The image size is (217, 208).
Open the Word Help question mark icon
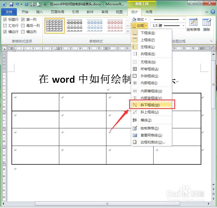click(x=213, y=12)
